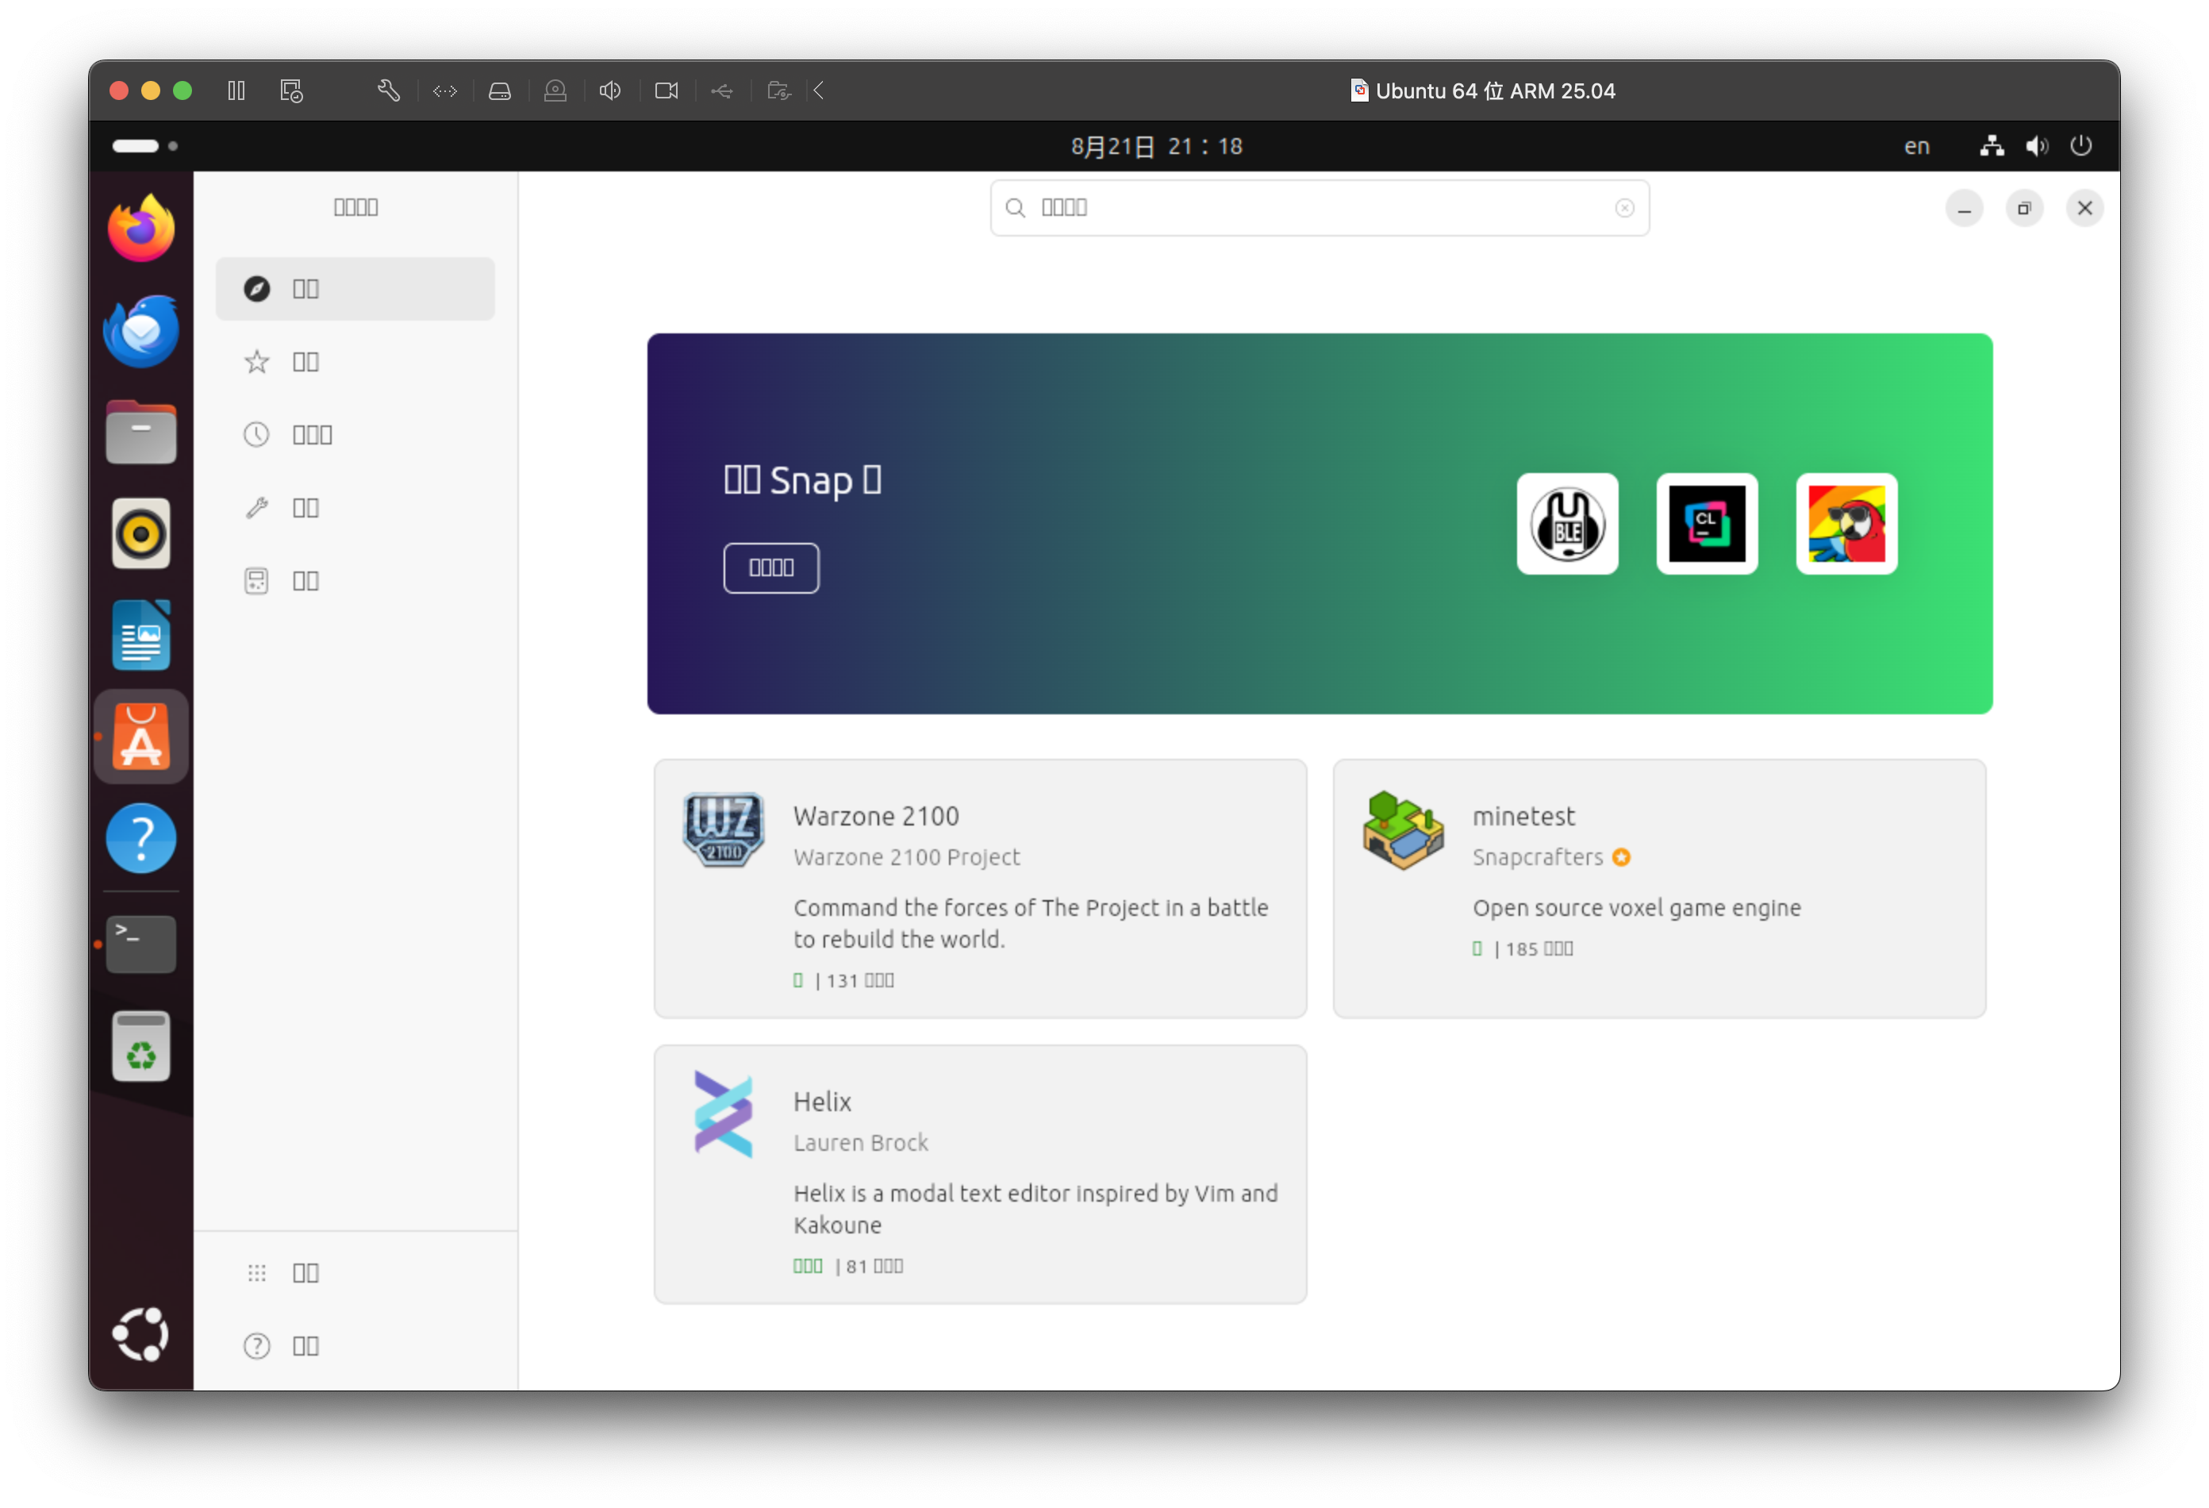Click the volume icon in Ubuntu top bar
This screenshot has width=2209, height=1508.
[2036, 145]
